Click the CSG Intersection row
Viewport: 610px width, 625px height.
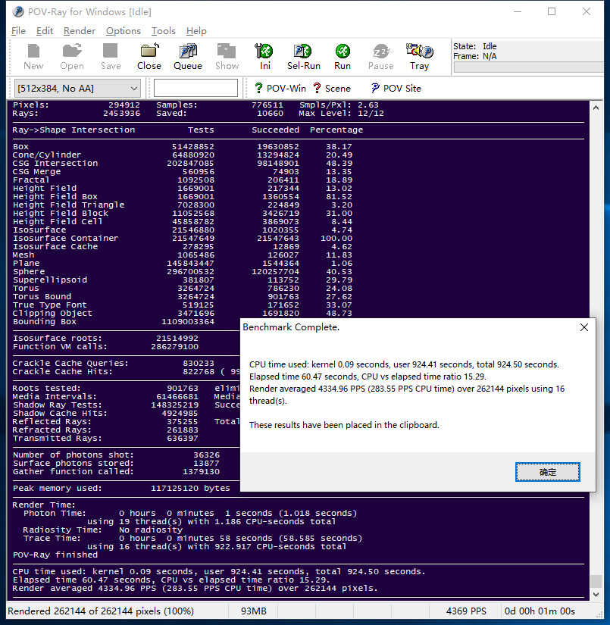[x=183, y=163]
